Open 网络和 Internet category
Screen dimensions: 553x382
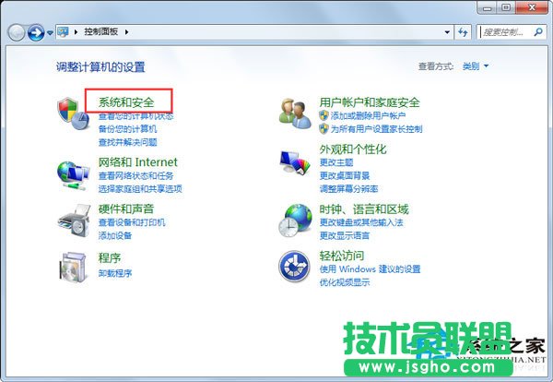pyautogui.click(x=137, y=162)
